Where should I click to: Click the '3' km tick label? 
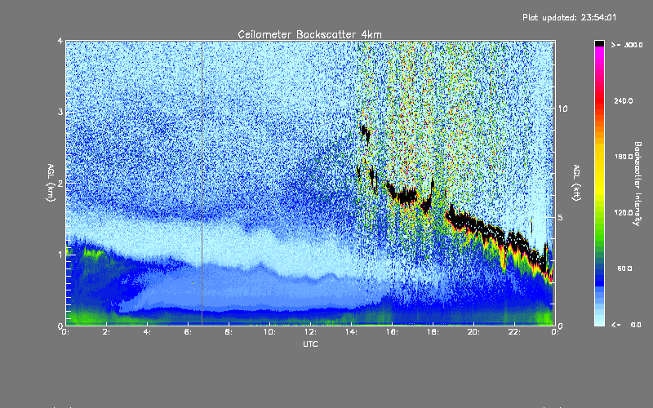(x=60, y=112)
